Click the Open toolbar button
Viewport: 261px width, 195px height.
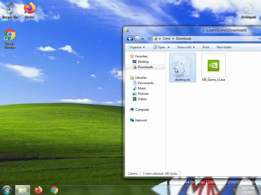coord(159,47)
